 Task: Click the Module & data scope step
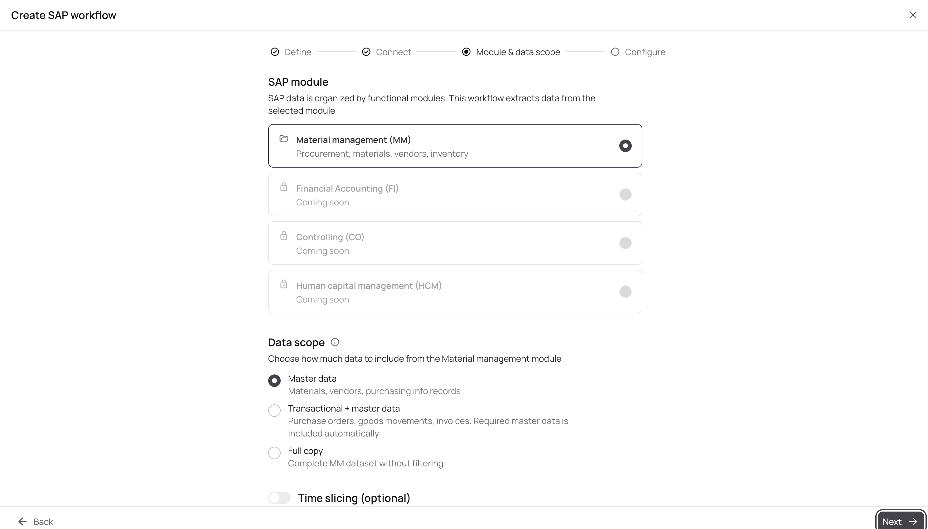(x=518, y=52)
